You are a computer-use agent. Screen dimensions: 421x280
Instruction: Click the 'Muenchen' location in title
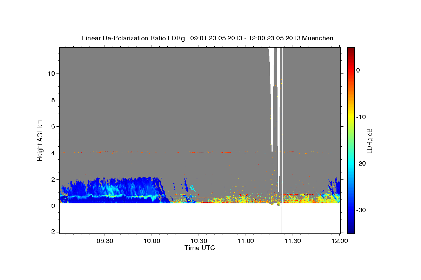pos(318,38)
